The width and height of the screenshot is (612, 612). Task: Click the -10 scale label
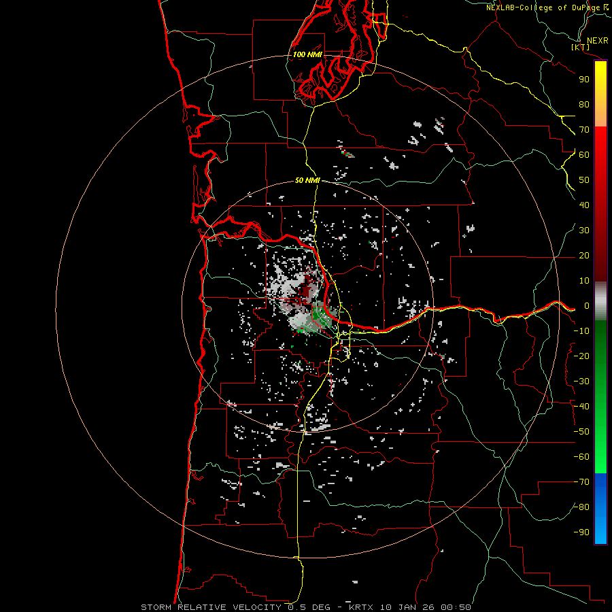(x=581, y=331)
